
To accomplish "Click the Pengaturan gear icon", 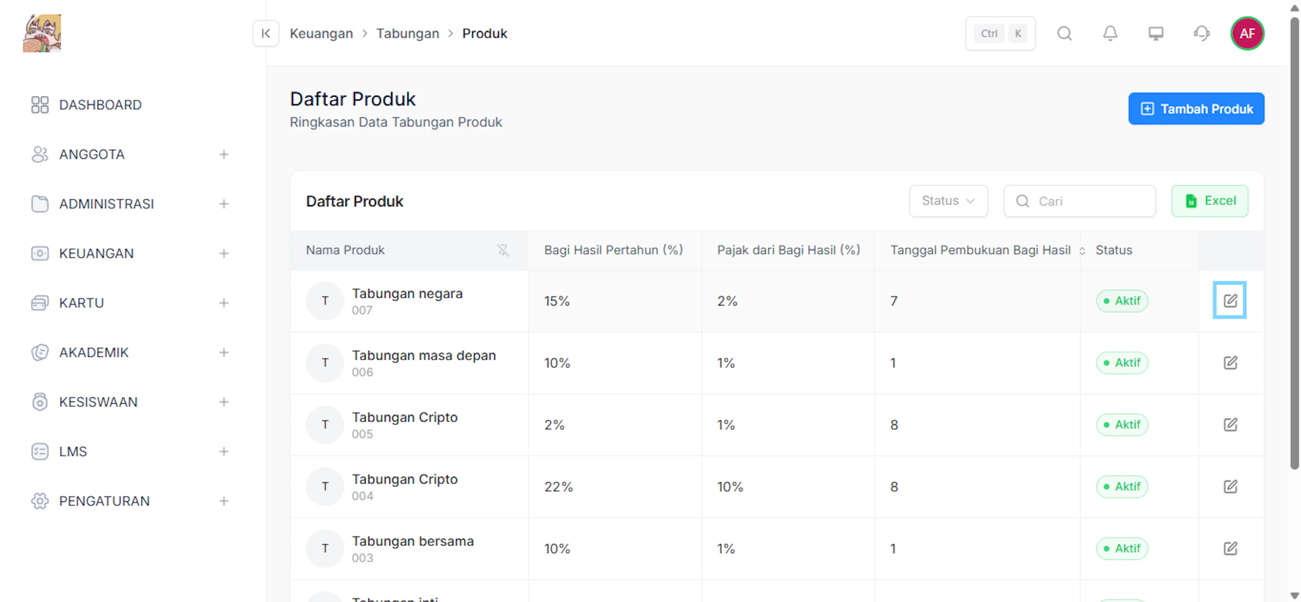I will click(40, 500).
